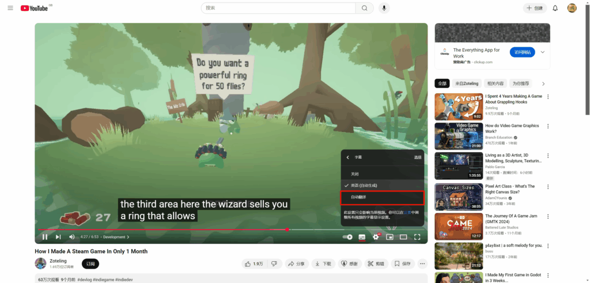Open the Development chapter label
The width and height of the screenshot is (590, 283).
[x=116, y=237]
